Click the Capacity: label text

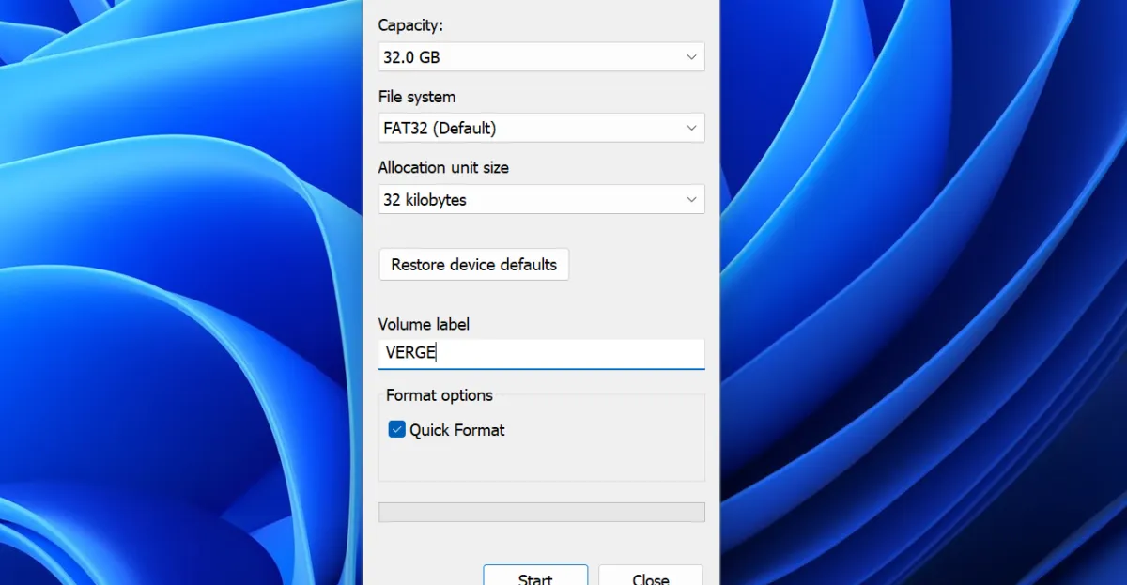(410, 25)
